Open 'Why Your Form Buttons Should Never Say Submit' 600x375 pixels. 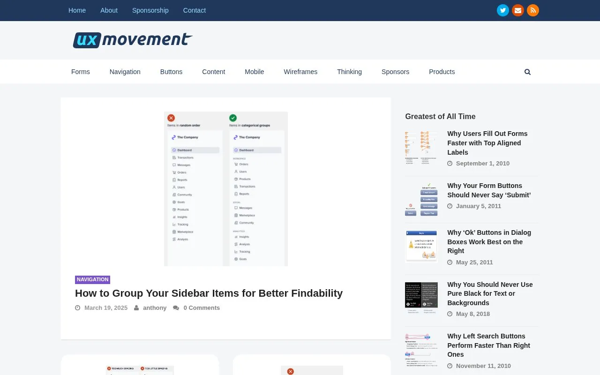point(489,190)
